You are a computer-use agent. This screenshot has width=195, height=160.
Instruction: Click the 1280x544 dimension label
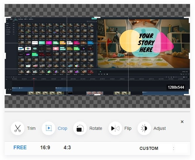point(176,87)
